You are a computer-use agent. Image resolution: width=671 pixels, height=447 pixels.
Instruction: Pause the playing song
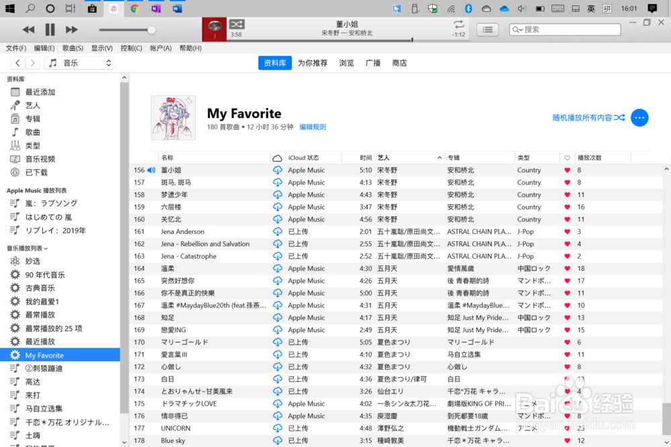click(50, 29)
